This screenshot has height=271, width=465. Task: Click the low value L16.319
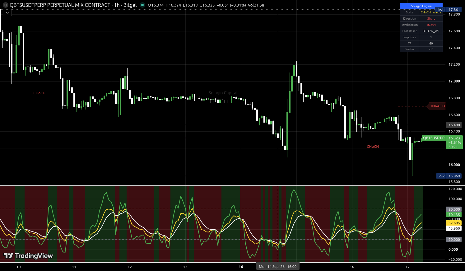click(x=190, y=5)
